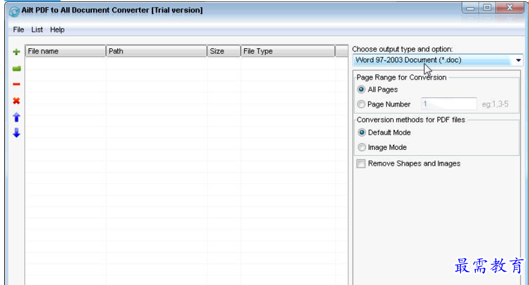Minimize the converter window
This screenshot has height=285, width=529.
(x=471, y=8)
